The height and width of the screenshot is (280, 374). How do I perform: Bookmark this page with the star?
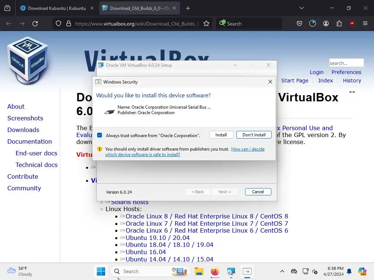click(x=206, y=24)
